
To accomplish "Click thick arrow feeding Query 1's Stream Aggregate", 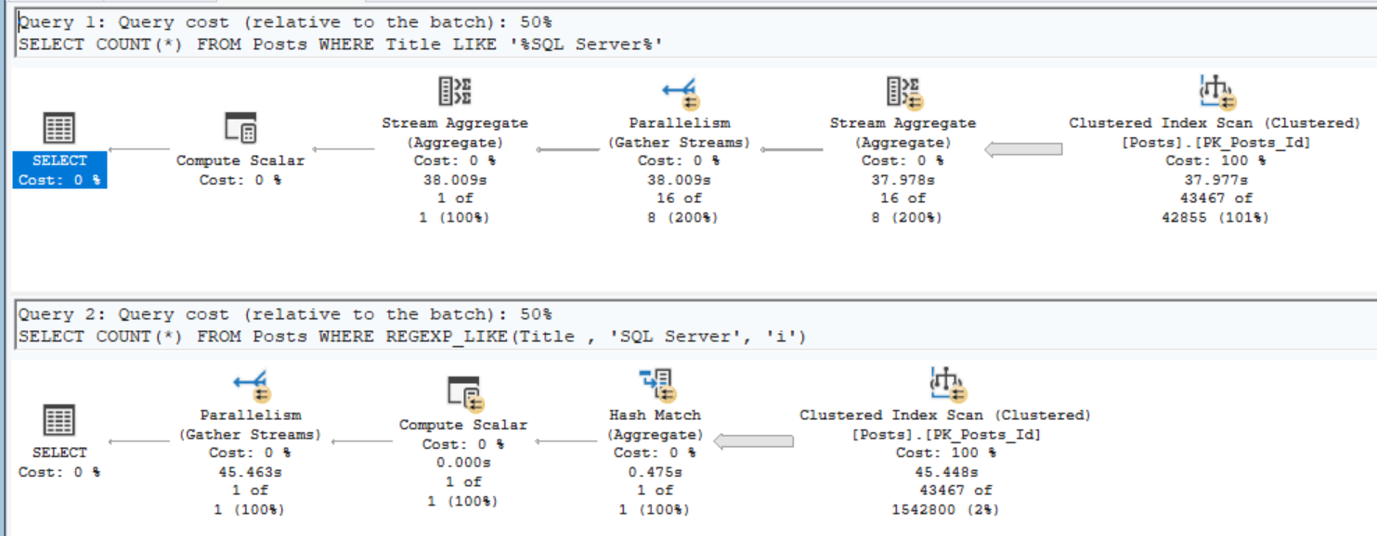I will pos(1023,149).
